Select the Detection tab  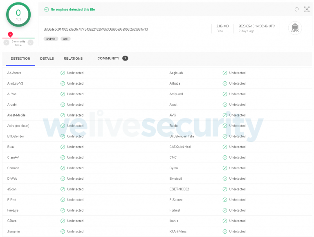(x=20, y=58)
